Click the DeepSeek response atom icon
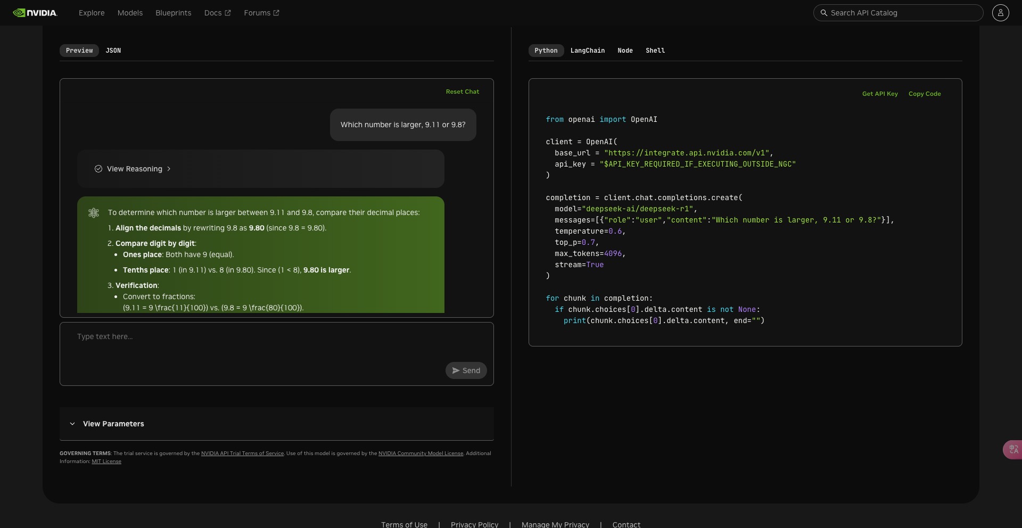Image resolution: width=1022 pixels, height=528 pixels. [94, 213]
